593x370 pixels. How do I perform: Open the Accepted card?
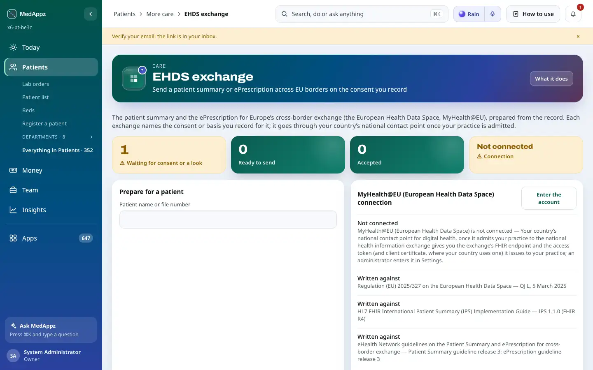point(407,155)
